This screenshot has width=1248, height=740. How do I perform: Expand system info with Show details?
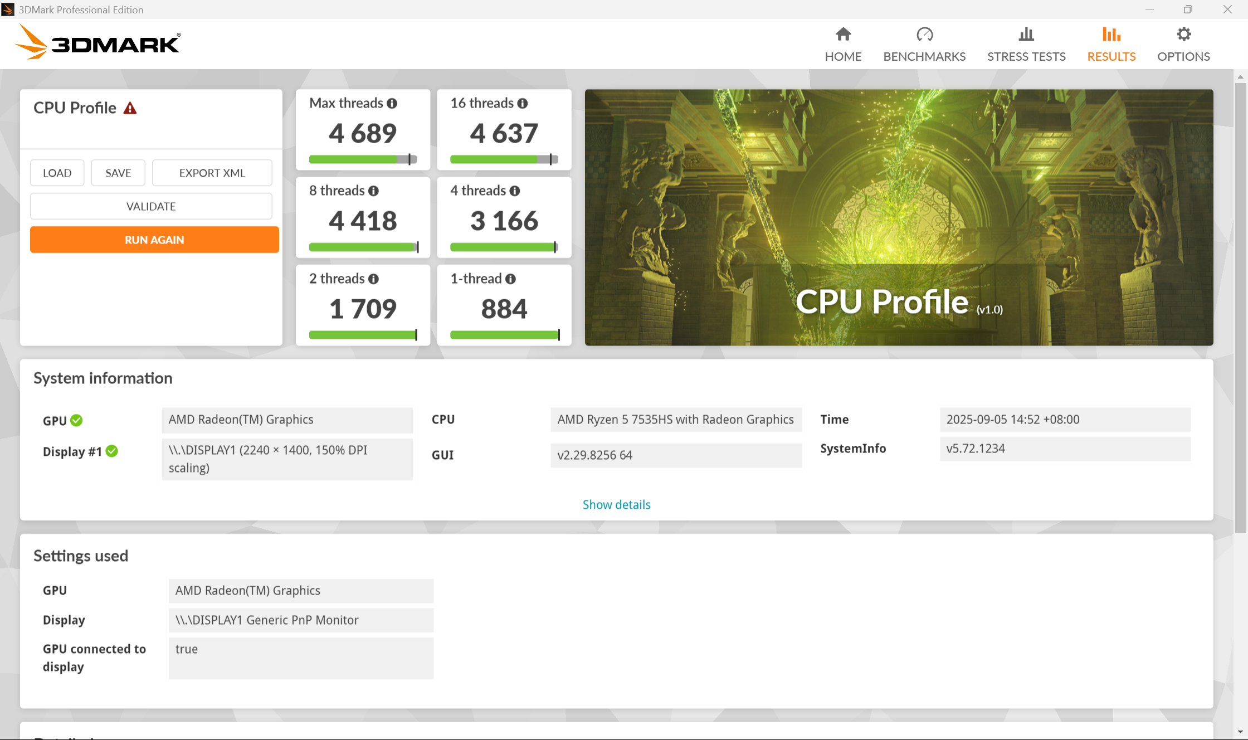click(616, 504)
